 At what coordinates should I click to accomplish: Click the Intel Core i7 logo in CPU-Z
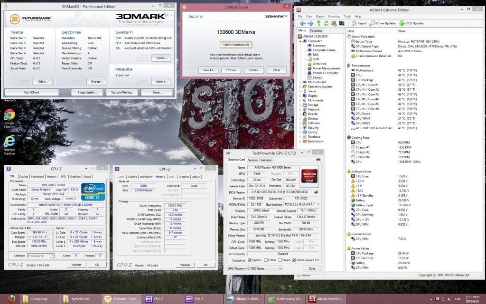click(93, 191)
